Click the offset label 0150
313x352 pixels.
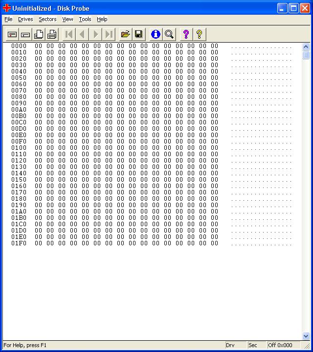click(19, 180)
